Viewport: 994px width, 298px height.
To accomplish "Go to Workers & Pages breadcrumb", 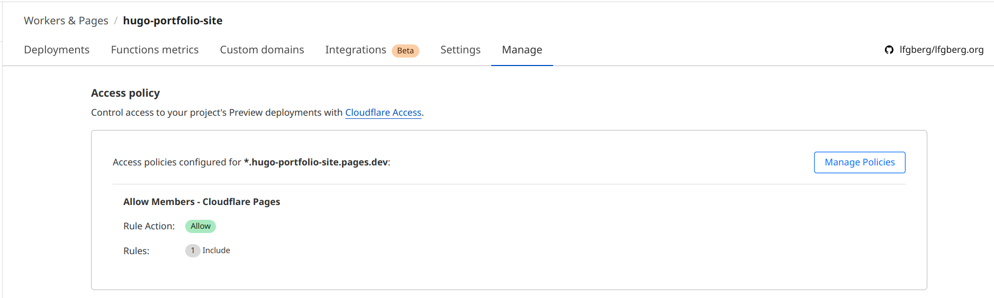I will click(66, 21).
